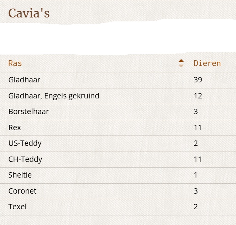Click the Sheltie breed name

[x=20, y=175]
